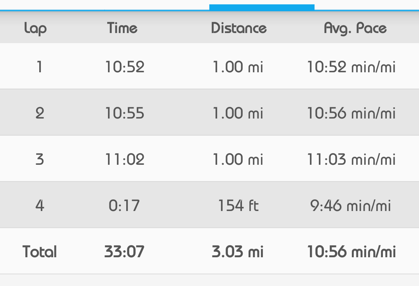Image resolution: width=419 pixels, height=286 pixels.
Task: Tap lap 4 distance 154 ft
Action: [x=238, y=205]
